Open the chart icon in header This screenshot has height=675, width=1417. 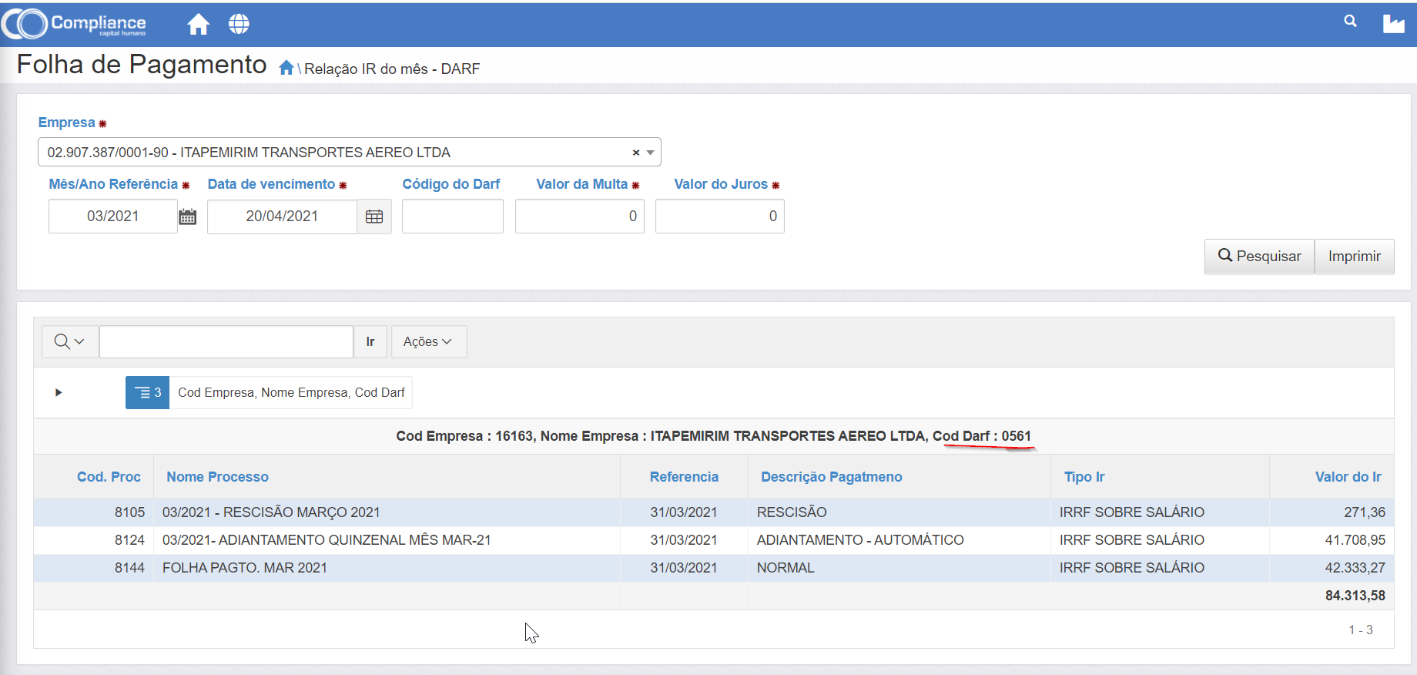[x=1393, y=24]
